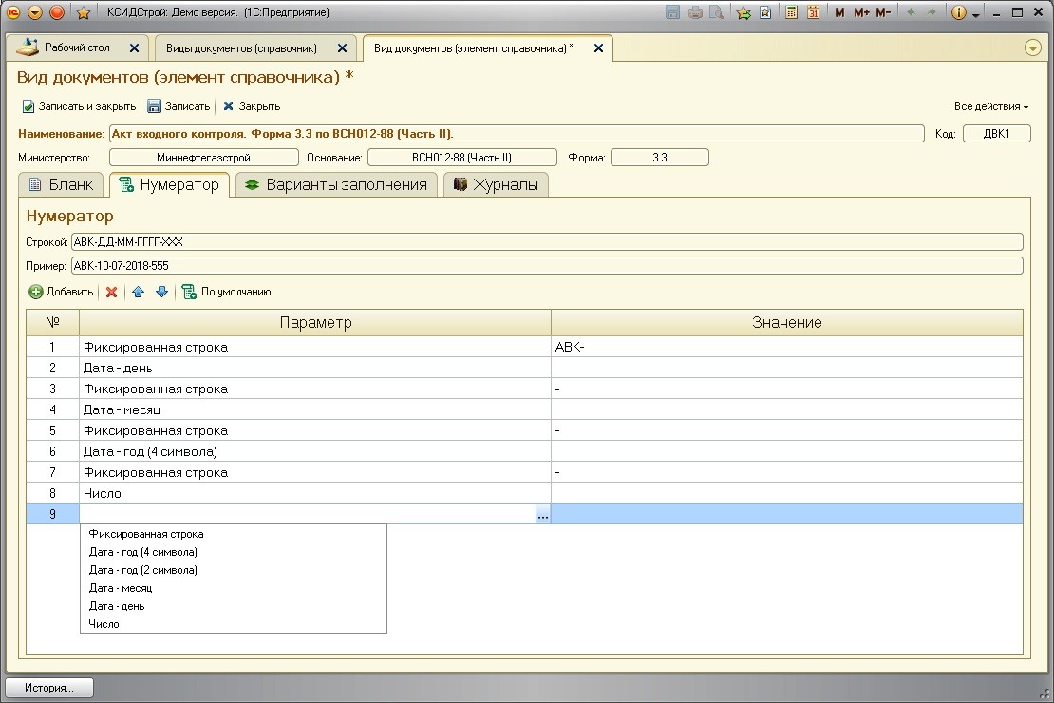The height and width of the screenshot is (703, 1054).
Task: Click the M+ memory add button
Action: pyautogui.click(x=861, y=12)
